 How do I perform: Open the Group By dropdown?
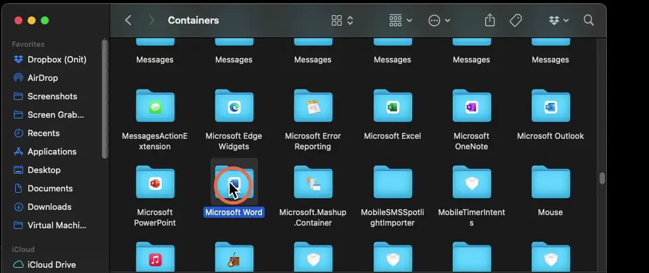click(x=400, y=20)
